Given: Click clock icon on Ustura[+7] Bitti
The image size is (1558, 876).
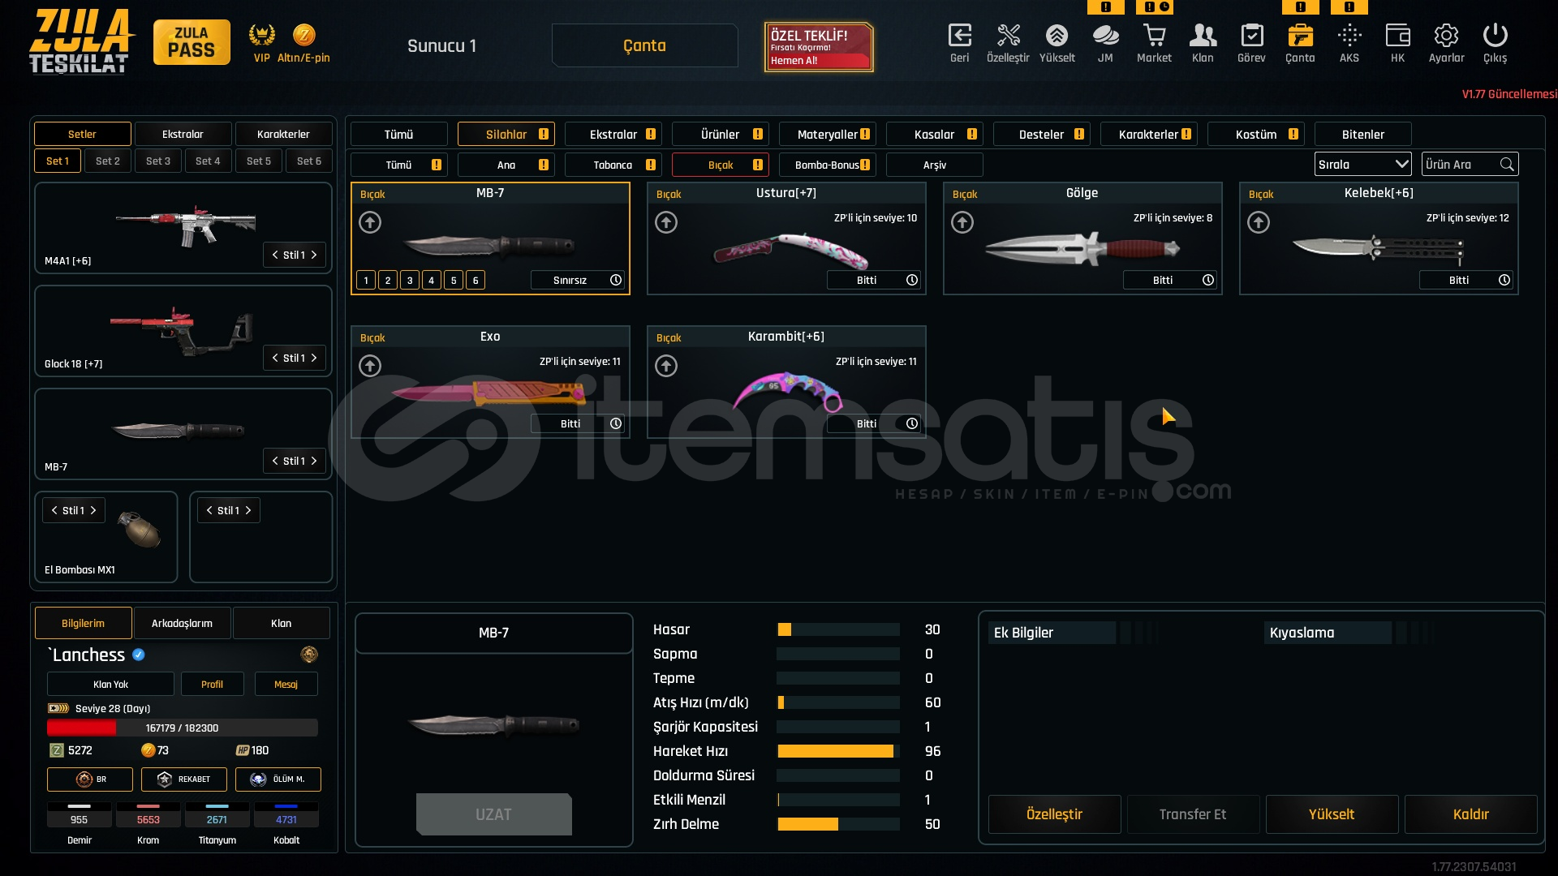Looking at the screenshot, I should click(912, 280).
